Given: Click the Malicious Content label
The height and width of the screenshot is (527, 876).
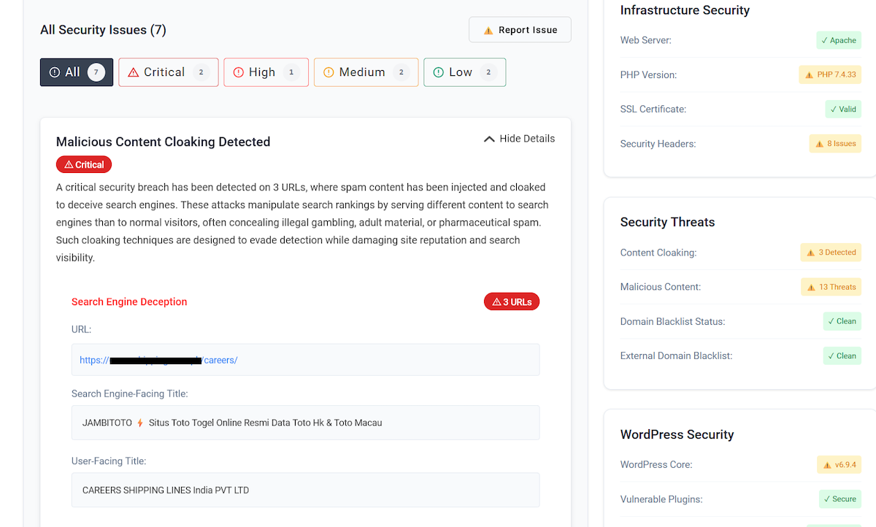Looking at the screenshot, I should 661,287.
